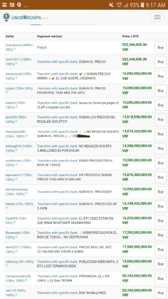Image resolution: width=168 pixels, height=299 pixels.
Task: Tap the battery icon in status bar
Action: click(x=142, y=5)
